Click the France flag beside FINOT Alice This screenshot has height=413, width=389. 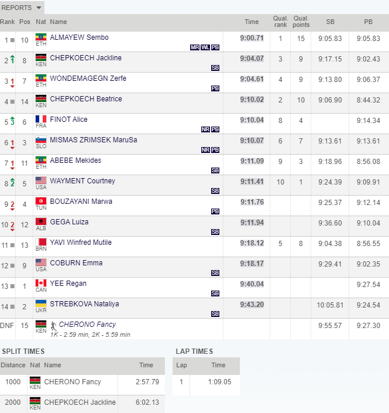tap(41, 119)
